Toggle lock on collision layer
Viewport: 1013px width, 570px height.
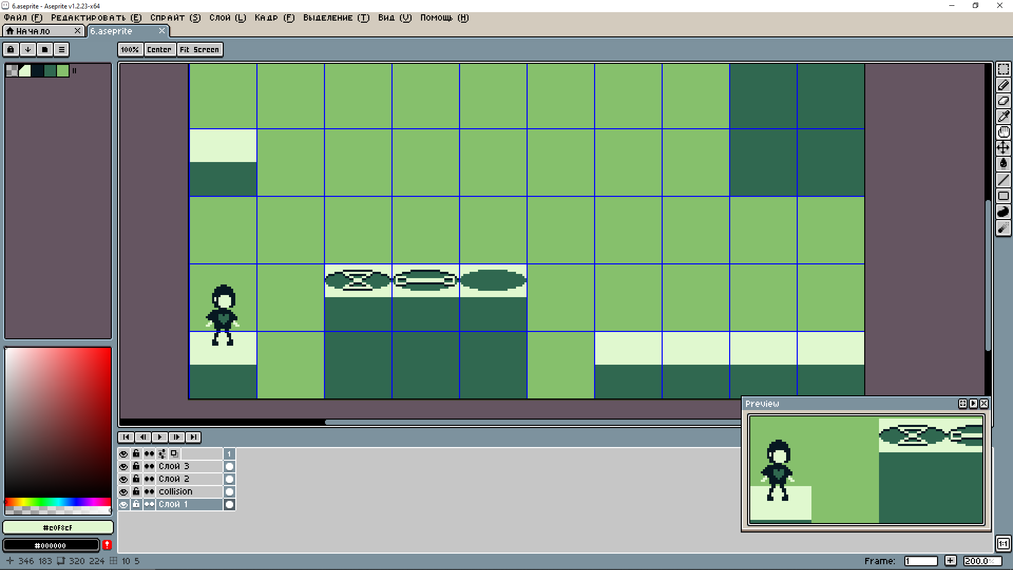[136, 492]
